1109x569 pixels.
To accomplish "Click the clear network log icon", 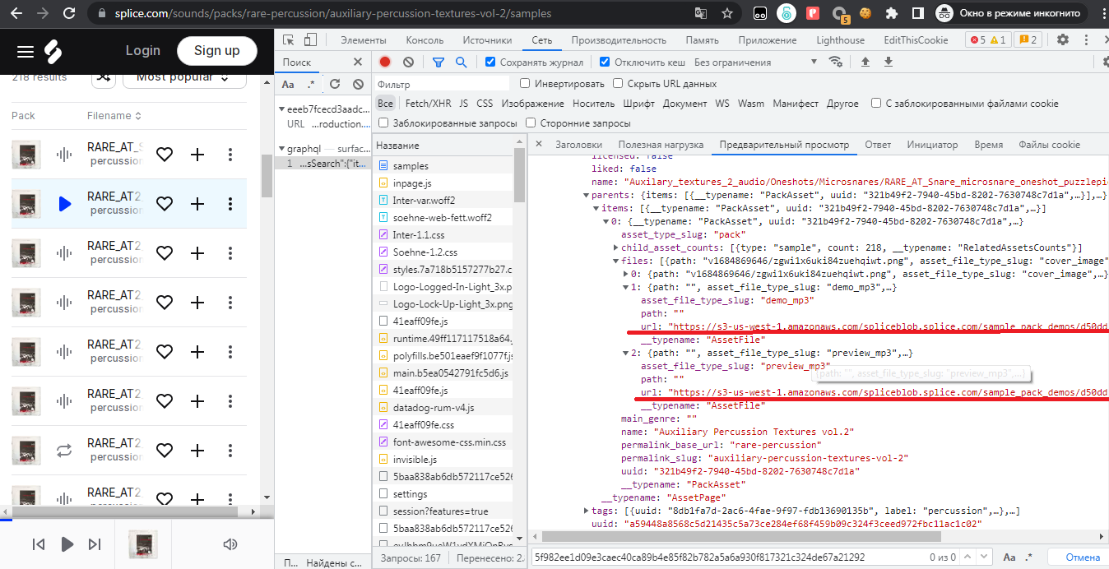I will pos(408,62).
